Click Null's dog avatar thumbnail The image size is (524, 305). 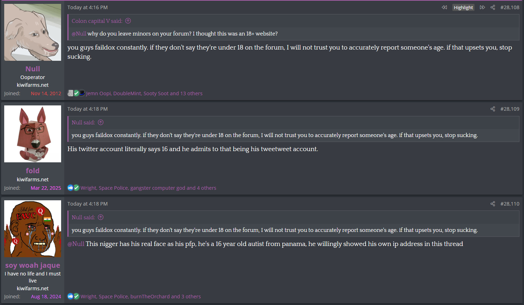point(33,32)
